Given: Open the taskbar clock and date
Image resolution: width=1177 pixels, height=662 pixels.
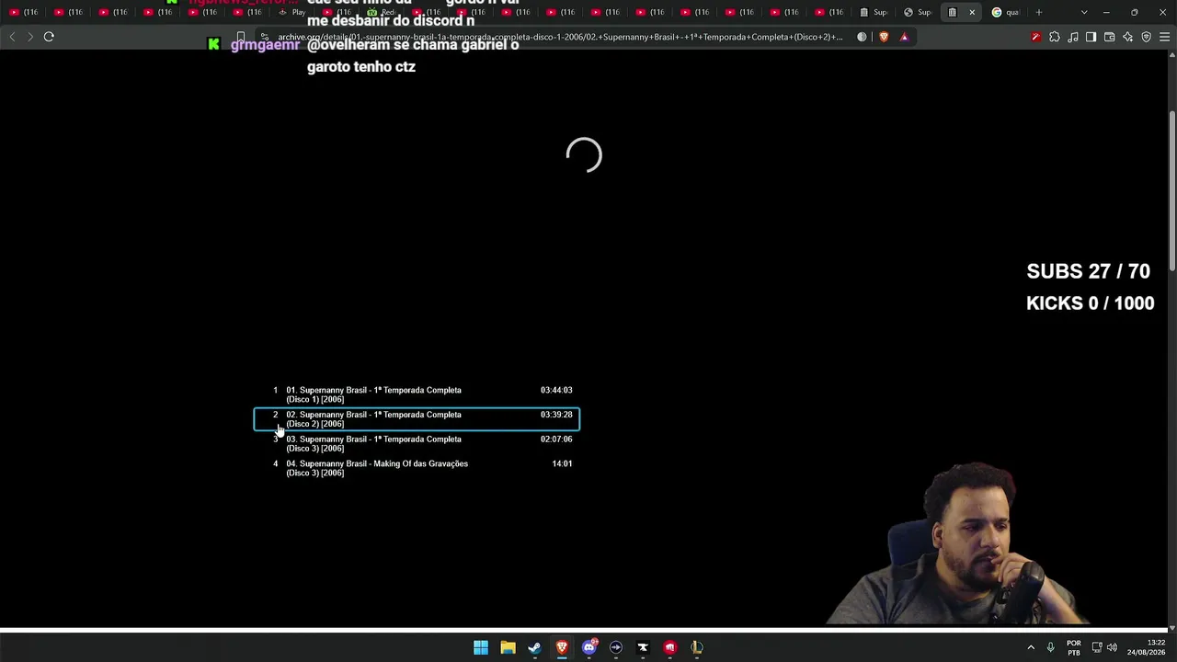Looking at the screenshot, I should (1146, 647).
